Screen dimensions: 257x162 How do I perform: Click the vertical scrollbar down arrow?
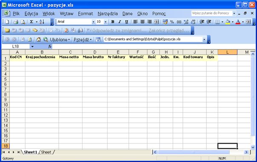(x=253, y=147)
